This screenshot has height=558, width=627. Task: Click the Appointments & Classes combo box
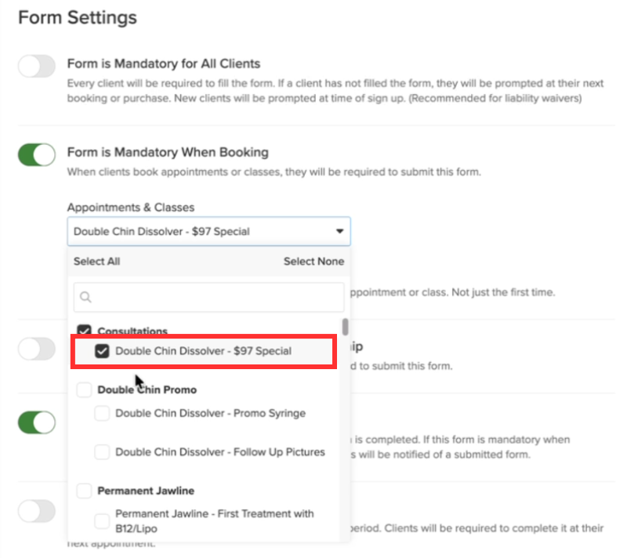(204, 232)
